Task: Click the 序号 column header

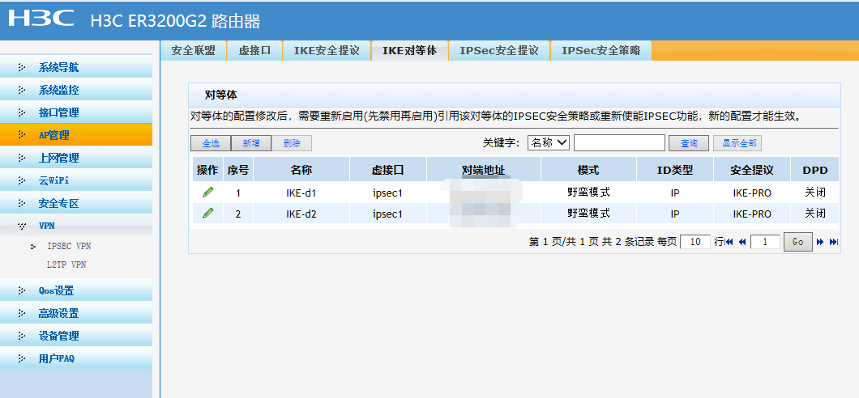Action: [x=237, y=170]
